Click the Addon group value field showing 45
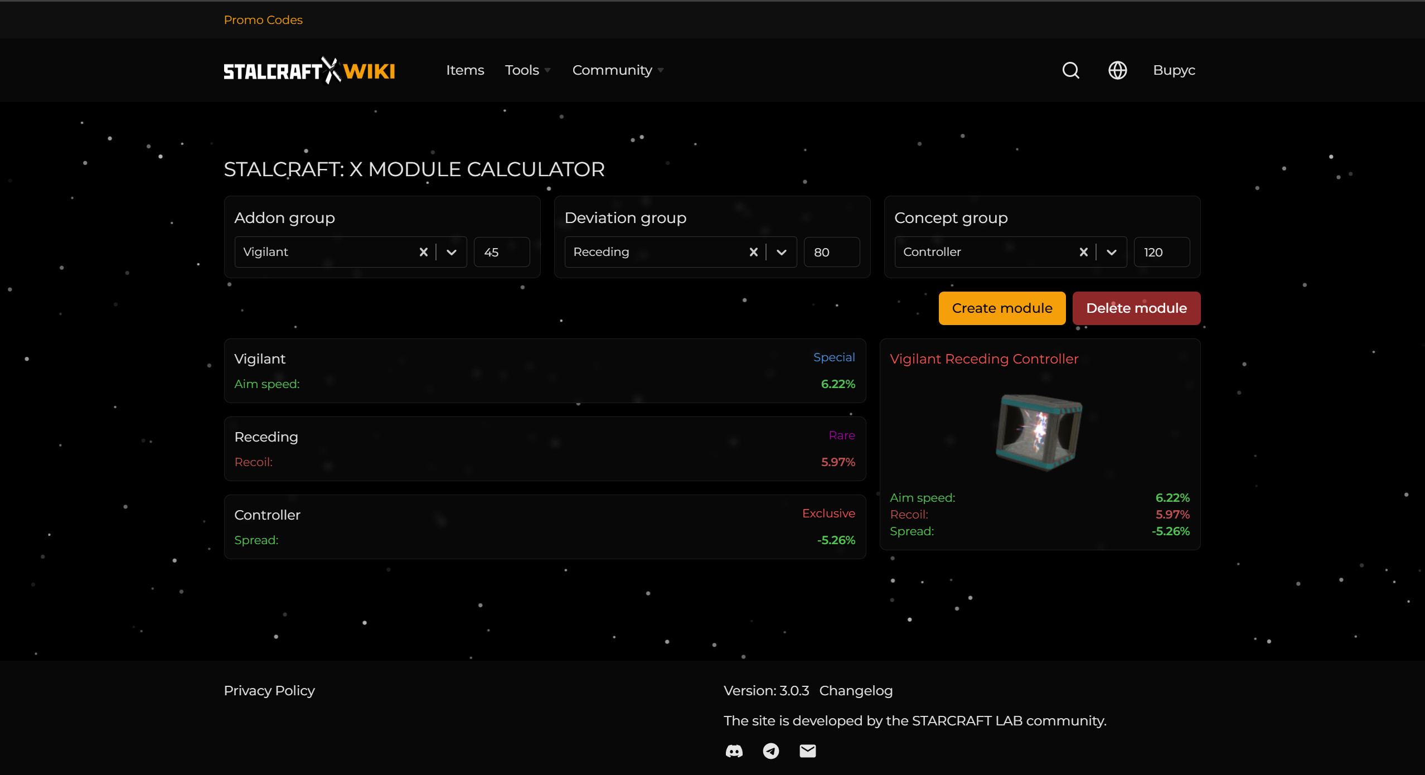The width and height of the screenshot is (1425, 775). (x=501, y=252)
